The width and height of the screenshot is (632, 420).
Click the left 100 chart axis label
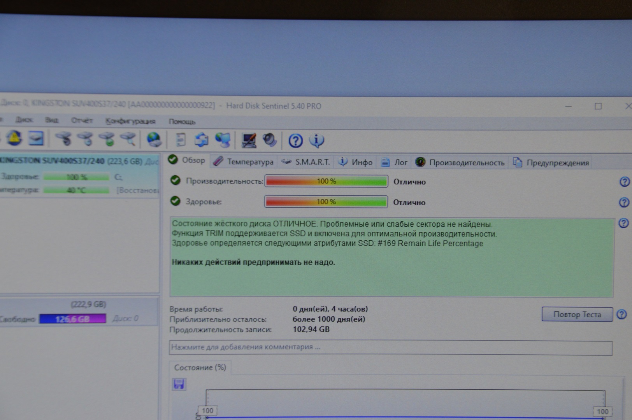(207, 411)
